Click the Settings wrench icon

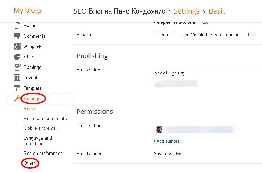[17, 99]
